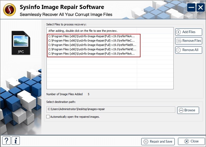This screenshot has width=206, height=147.
Task: Click the file count value 5
Action: tap(89, 94)
